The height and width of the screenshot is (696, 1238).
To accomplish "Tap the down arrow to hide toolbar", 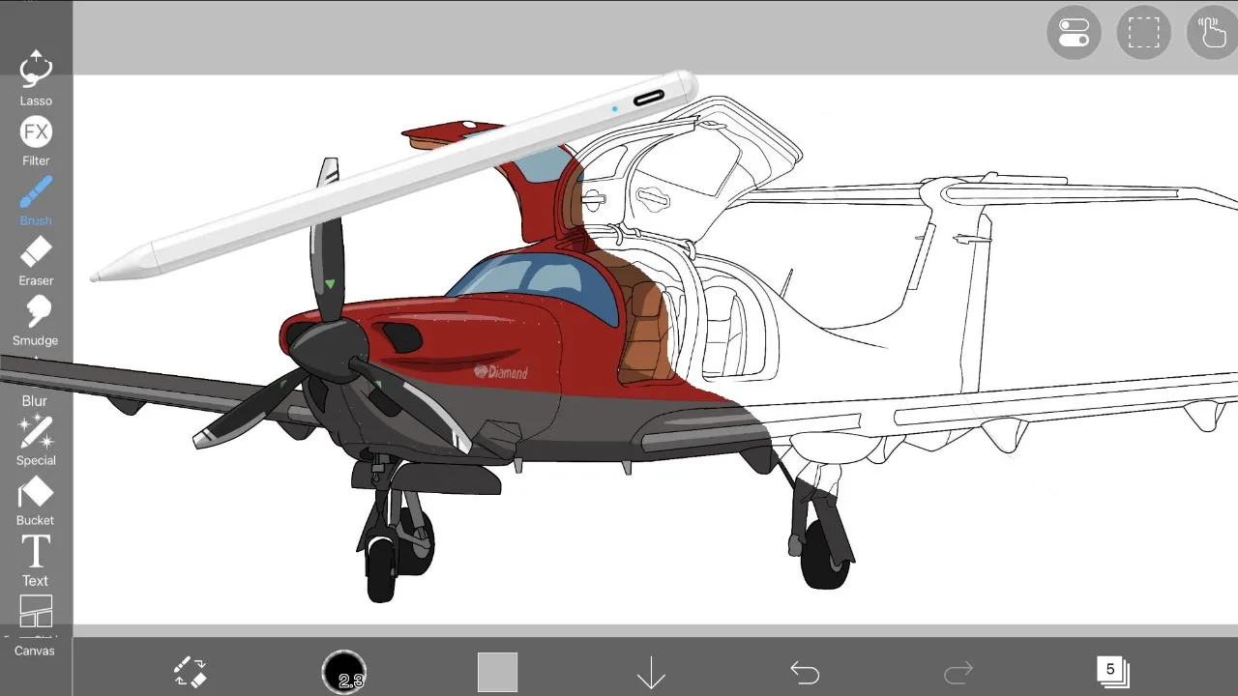I will 651,672.
